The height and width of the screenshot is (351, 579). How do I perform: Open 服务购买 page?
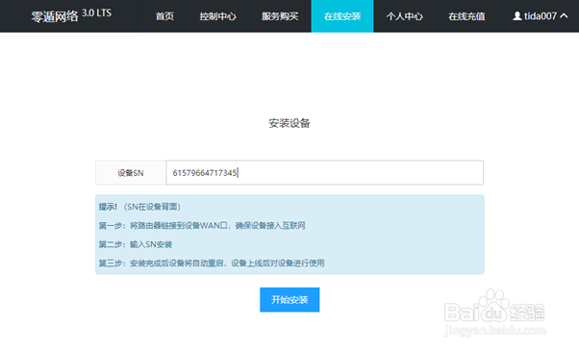pyautogui.click(x=280, y=16)
